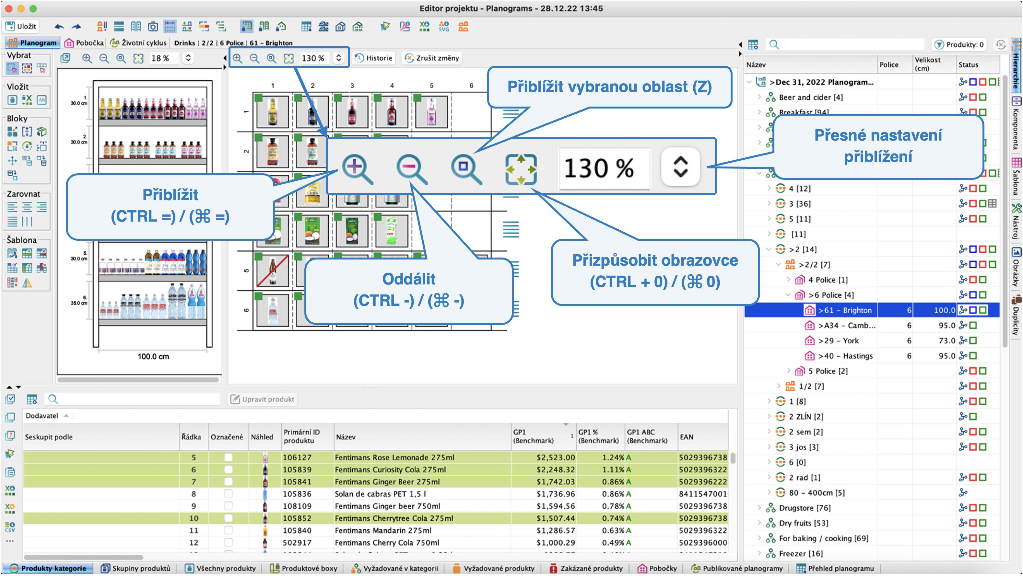
Task: Align left using the Zarovnat icon
Action: tap(12, 207)
